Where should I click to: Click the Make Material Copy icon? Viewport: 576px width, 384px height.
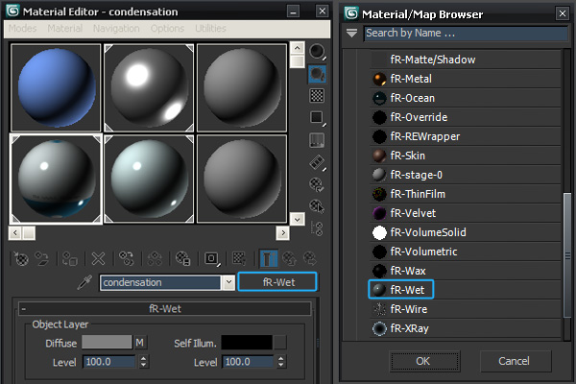127,258
